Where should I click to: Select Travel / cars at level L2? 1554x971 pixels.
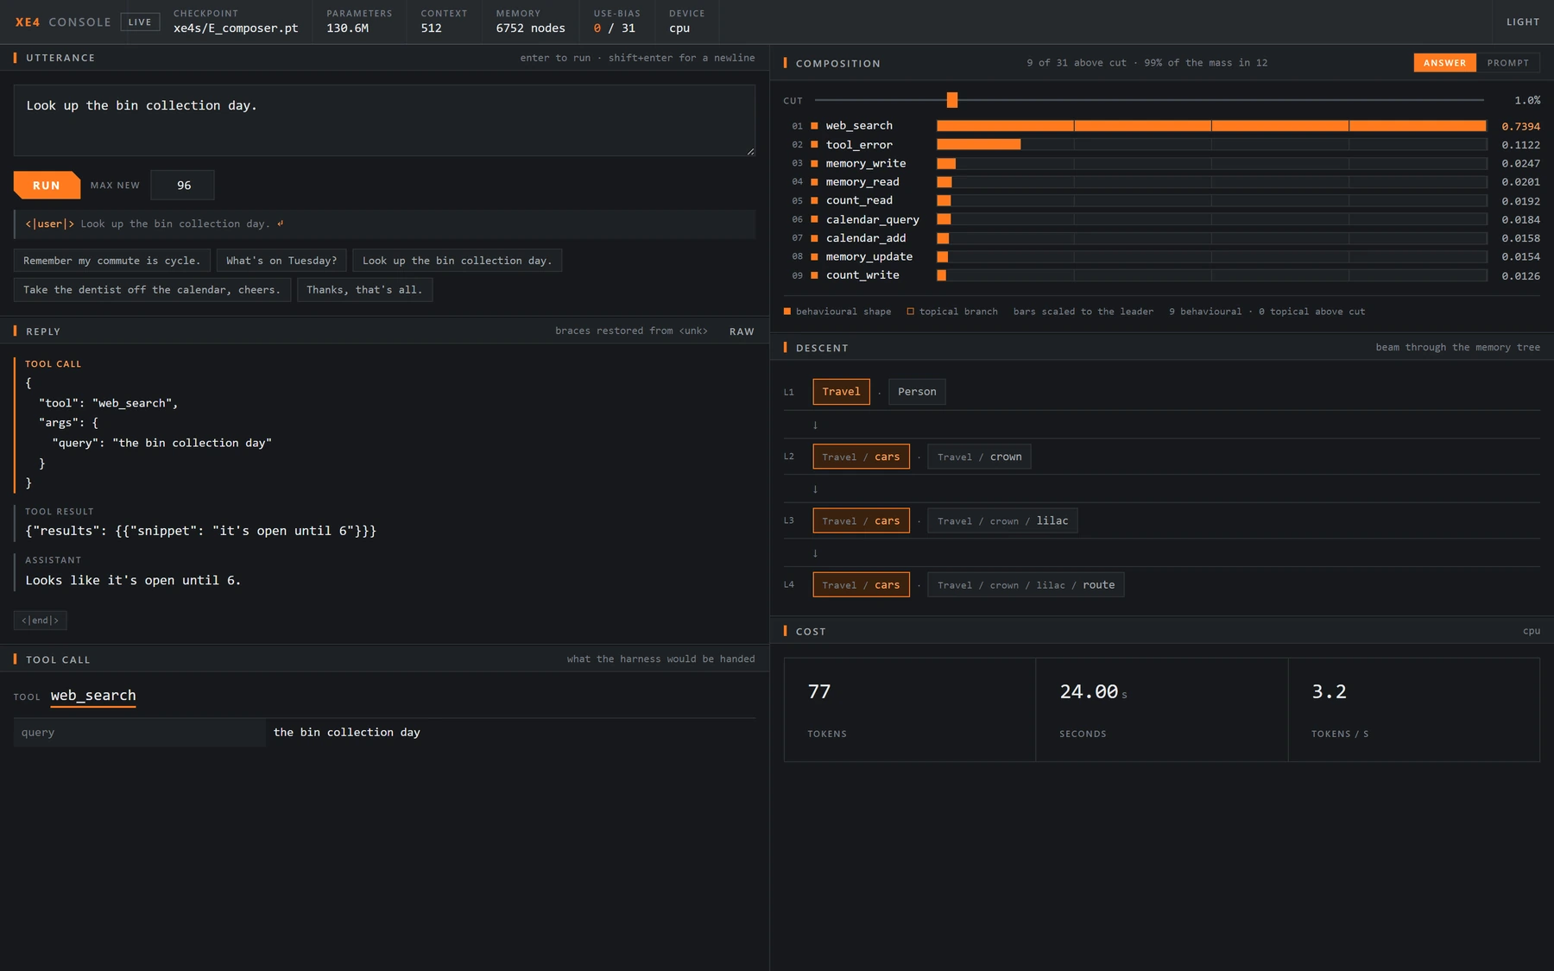point(861,457)
